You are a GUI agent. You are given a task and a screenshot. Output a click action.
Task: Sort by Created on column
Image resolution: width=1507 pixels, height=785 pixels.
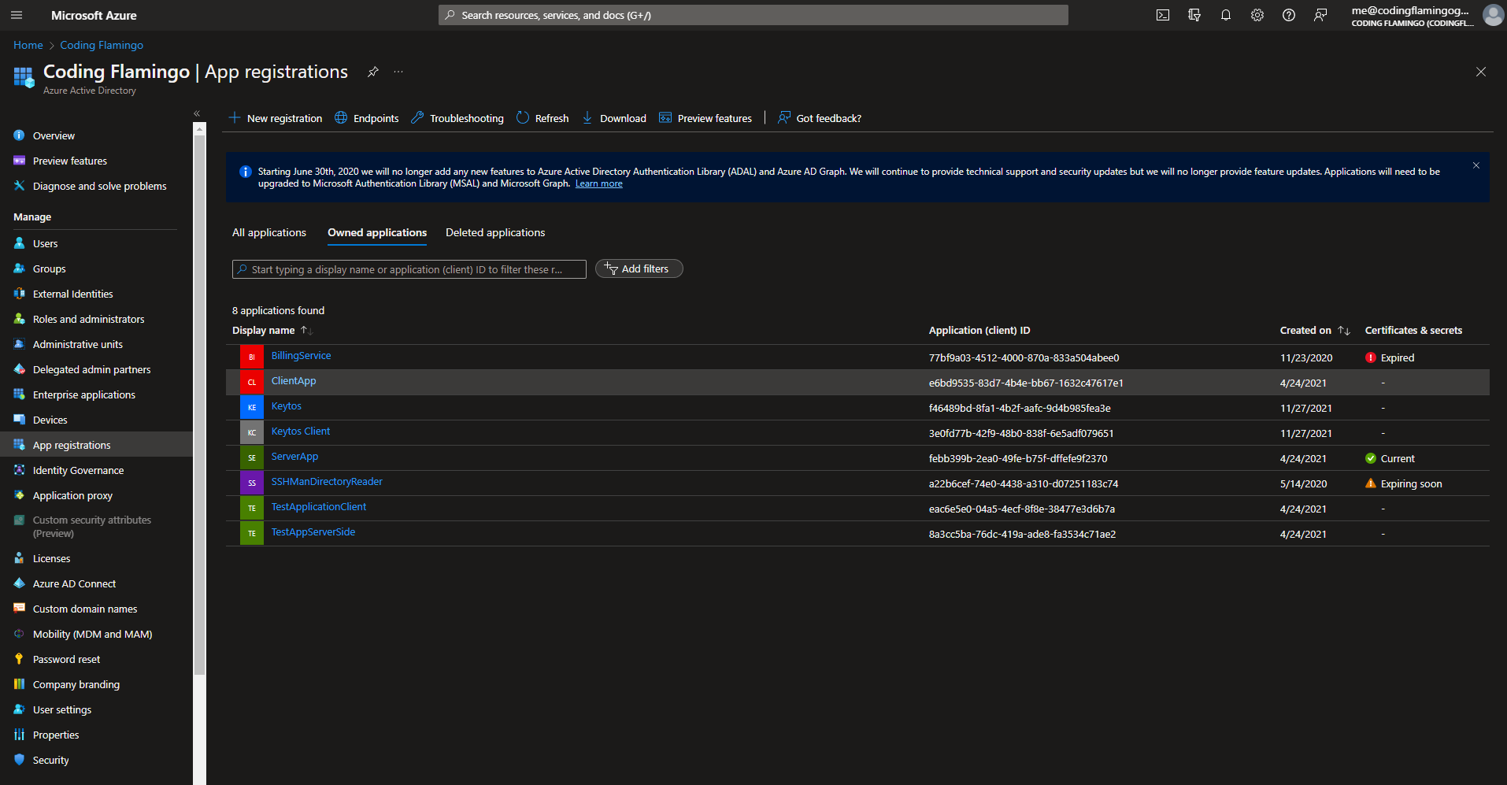[1315, 331]
